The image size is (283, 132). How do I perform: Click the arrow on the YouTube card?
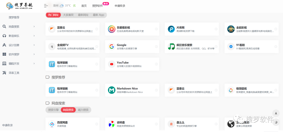tap(156, 64)
